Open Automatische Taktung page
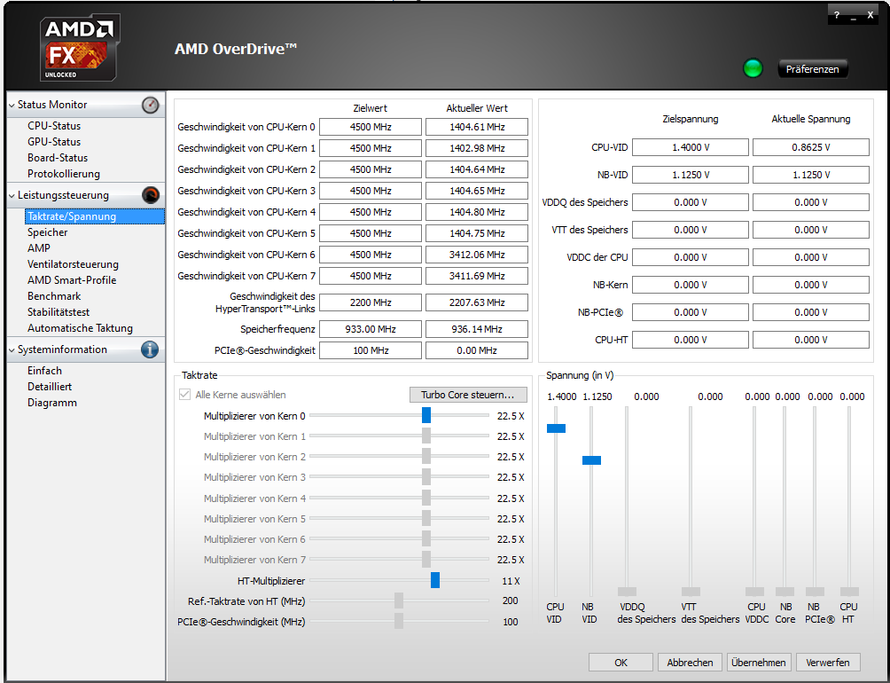 point(80,328)
